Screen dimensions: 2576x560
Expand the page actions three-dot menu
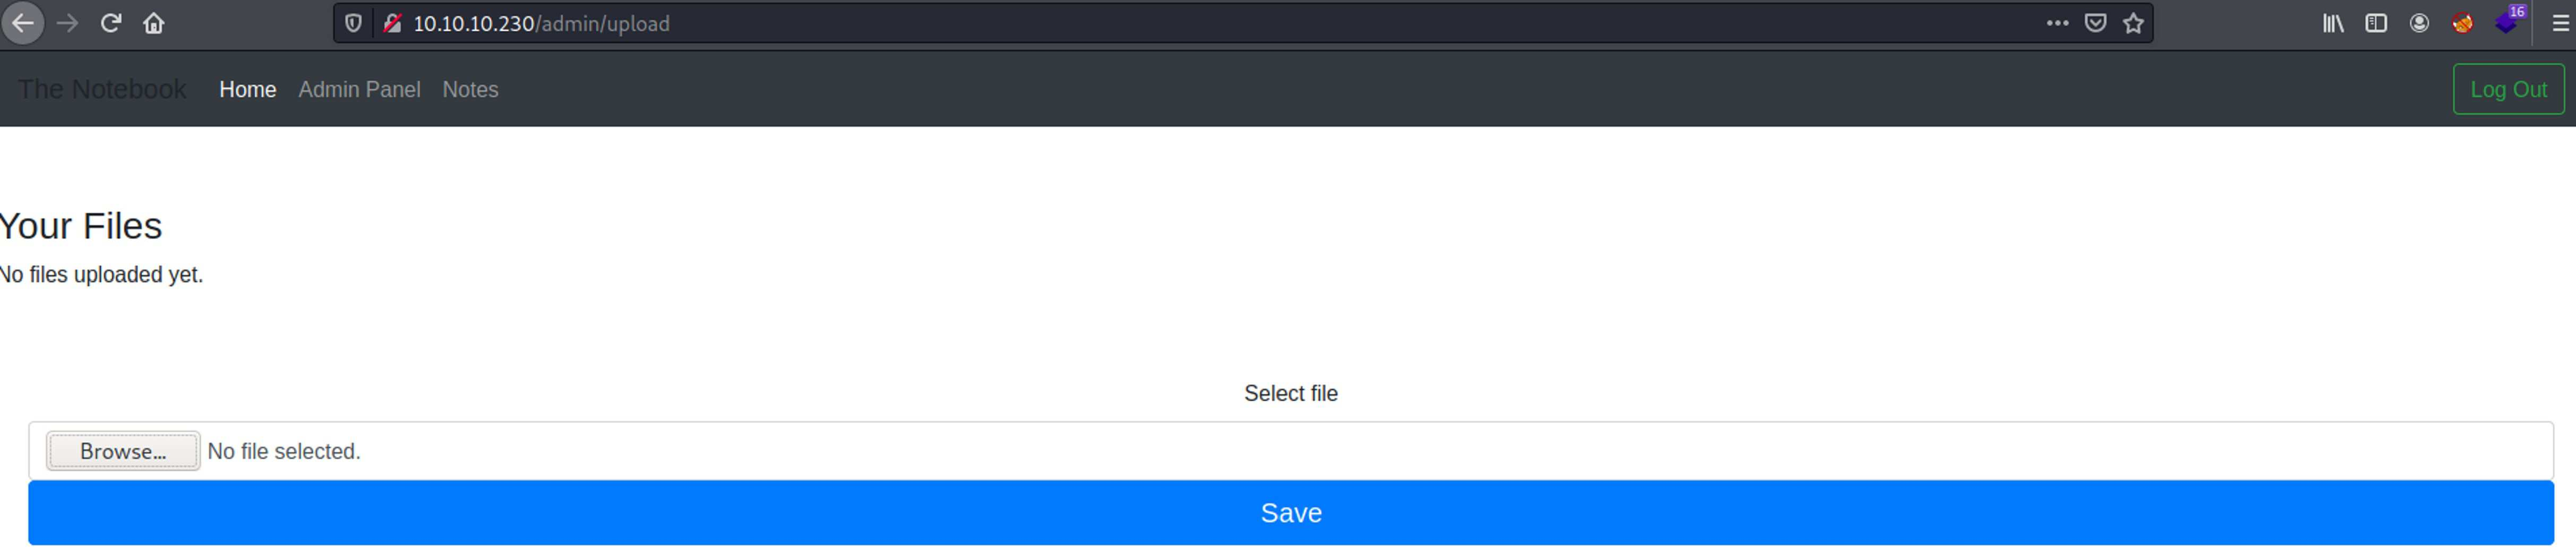pyautogui.click(x=2057, y=23)
